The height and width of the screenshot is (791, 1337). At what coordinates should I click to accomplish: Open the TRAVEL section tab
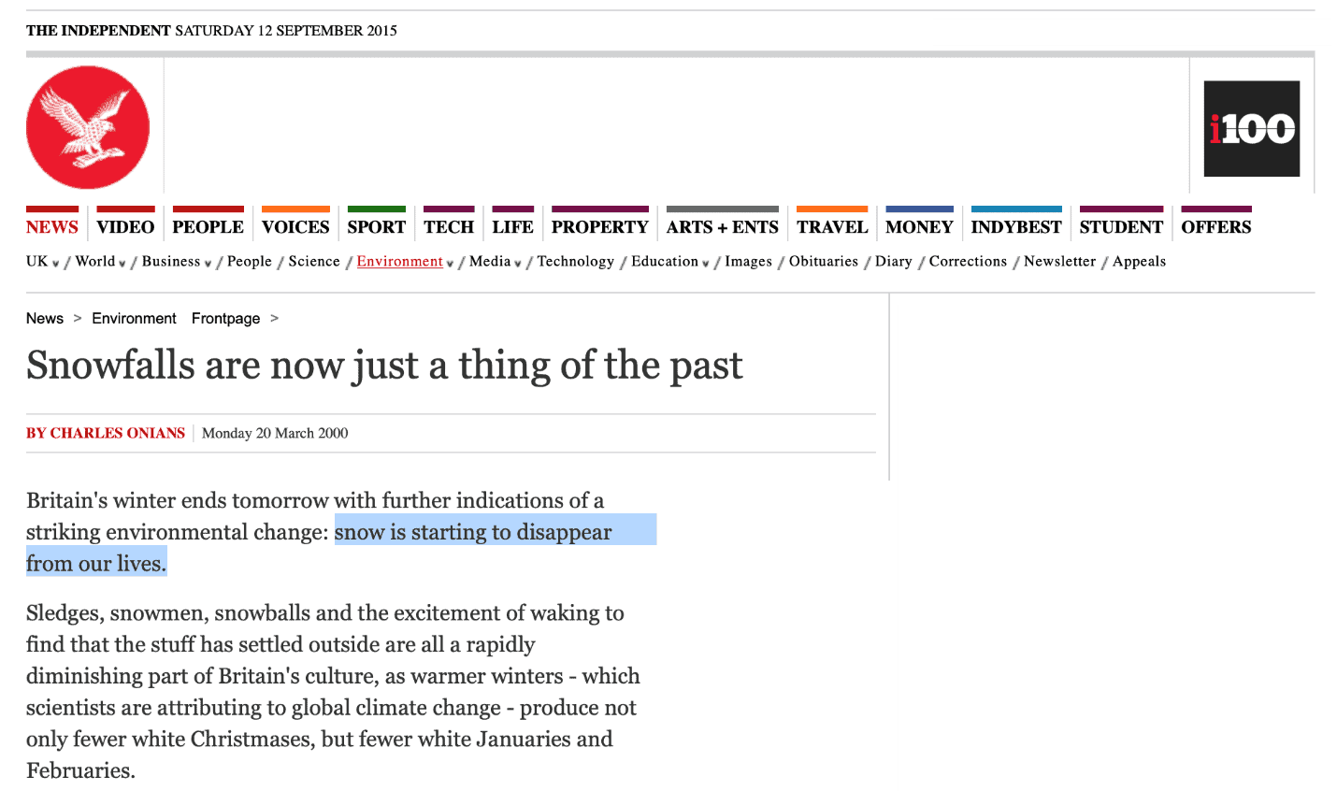click(x=832, y=227)
